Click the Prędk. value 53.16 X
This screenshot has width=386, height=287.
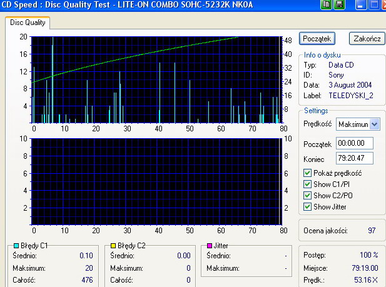pos(366,280)
